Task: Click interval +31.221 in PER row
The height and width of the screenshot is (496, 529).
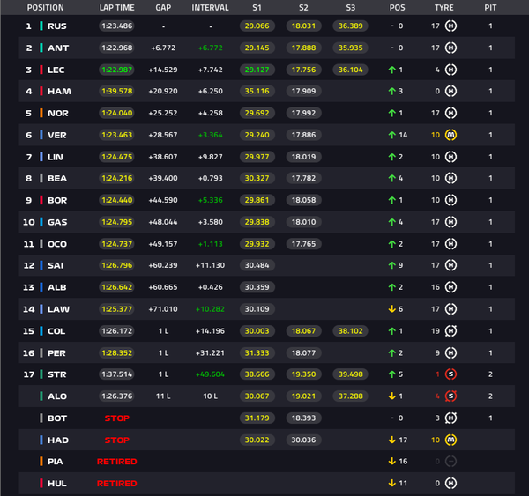Action: 210,353
